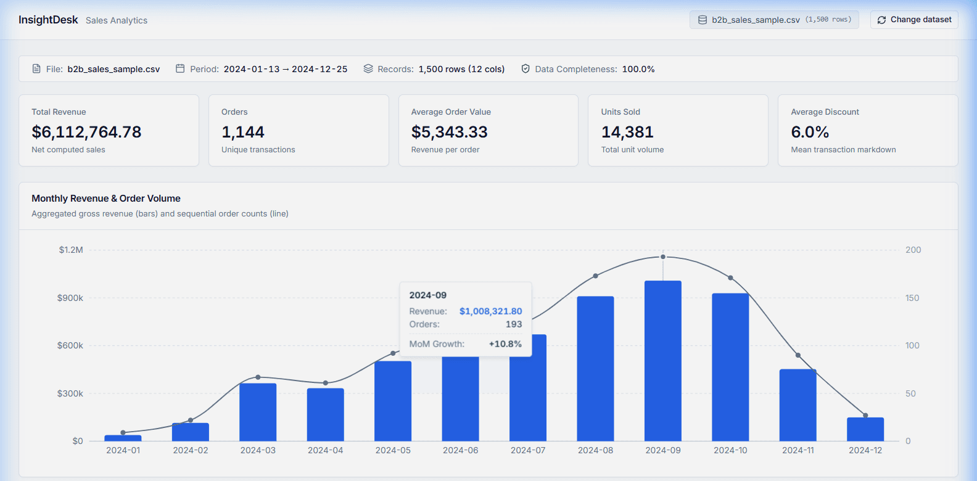This screenshot has height=481, width=977.
Task: Click the InsightDesk logo title
Action: click(x=48, y=20)
